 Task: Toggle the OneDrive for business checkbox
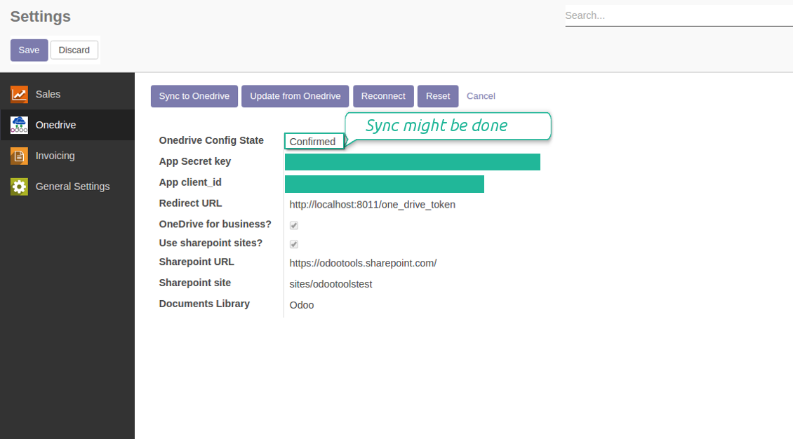(294, 225)
